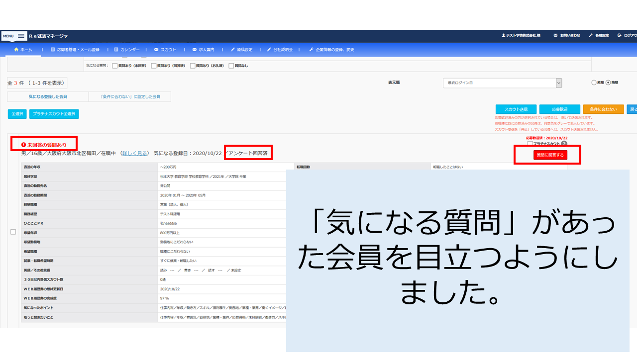Open the 求人案内 menu item
Screen dimensions: 637x358
[203, 50]
